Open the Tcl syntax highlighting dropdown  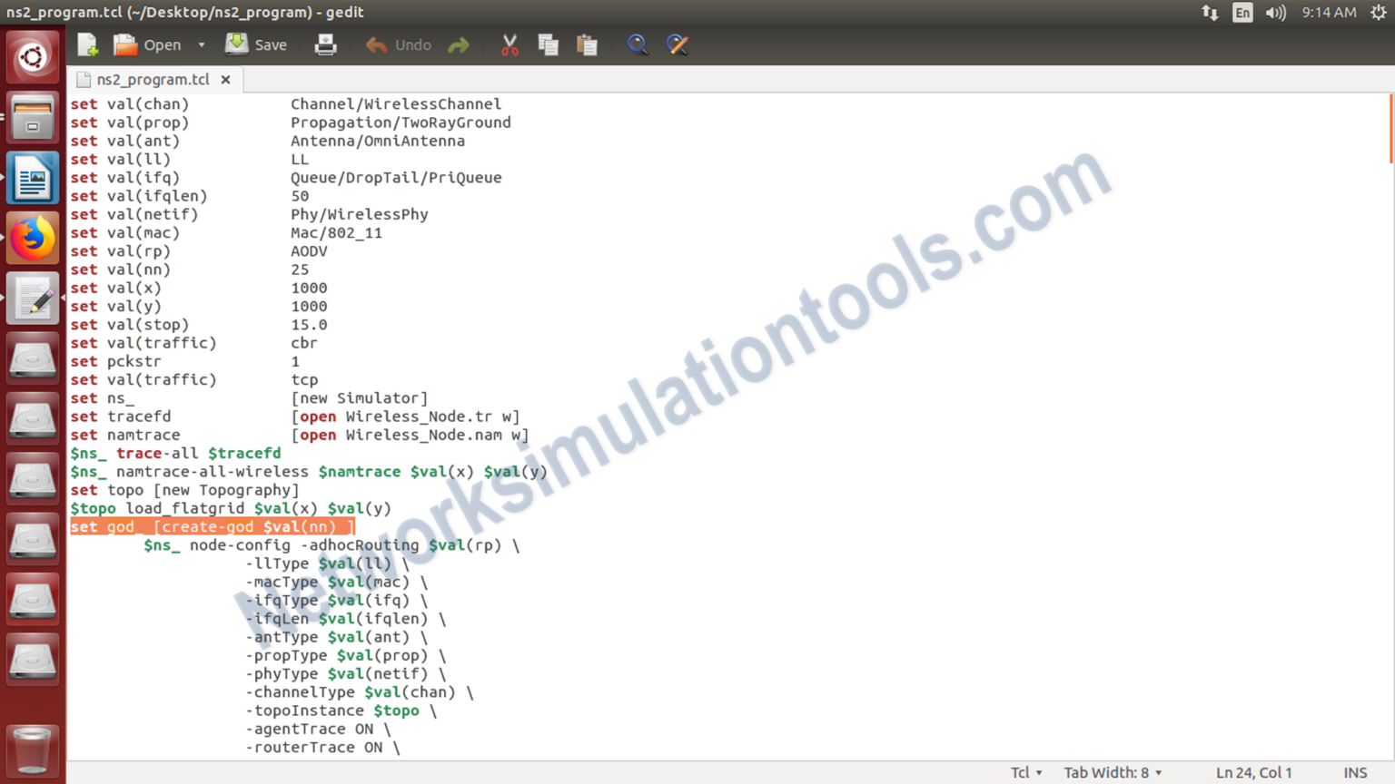tap(1024, 772)
